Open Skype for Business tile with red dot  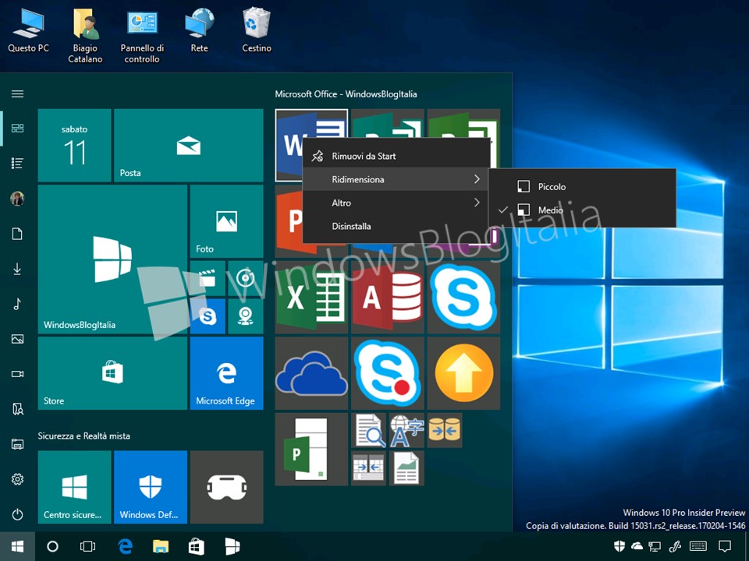click(x=388, y=373)
